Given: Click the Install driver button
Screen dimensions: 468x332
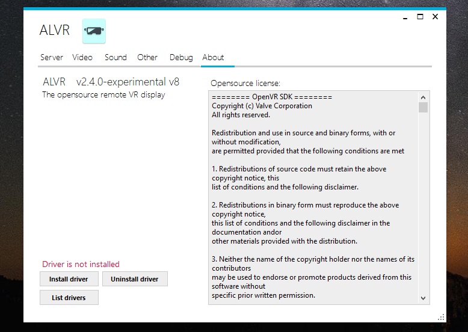Looking at the screenshot, I should (x=69, y=279).
